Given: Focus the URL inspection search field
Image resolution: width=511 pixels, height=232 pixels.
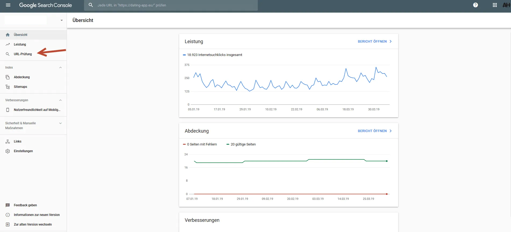Looking at the screenshot, I should 171,5.
